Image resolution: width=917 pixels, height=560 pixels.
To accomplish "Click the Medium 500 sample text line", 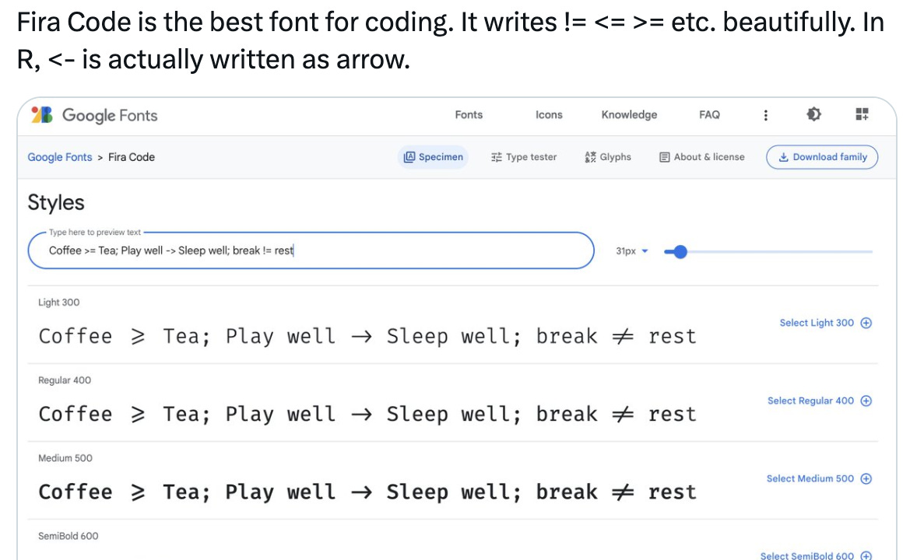I will pos(367,492).
